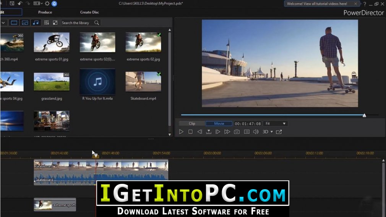
Task: Stop the preview playback
Action: pyautogui.click(x=190, y=132)
